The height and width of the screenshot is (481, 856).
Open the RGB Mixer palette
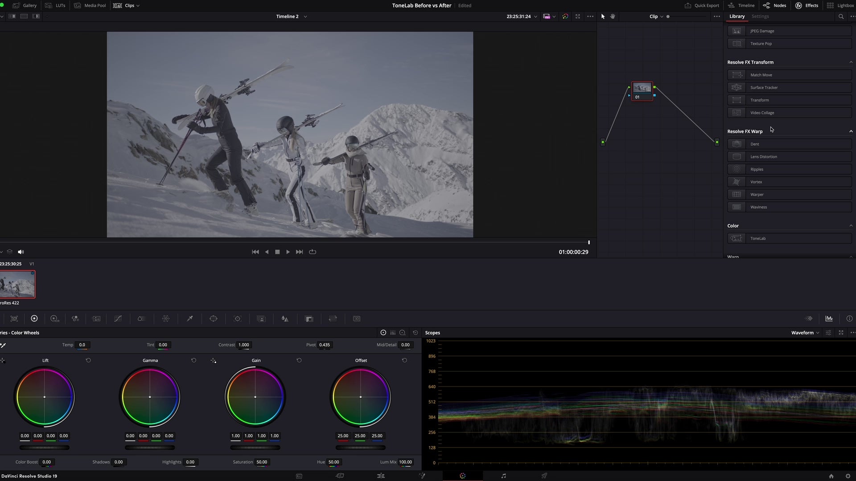tap(75, 319)
